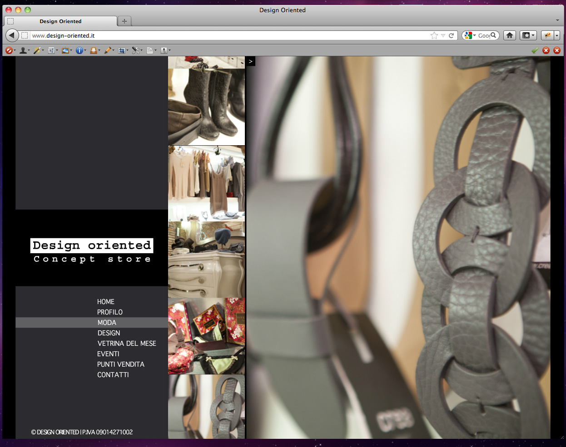Open Web Developer Information menu icon
Image resolution: width=566 pixels, height=447 pixels.
[79, 50]
